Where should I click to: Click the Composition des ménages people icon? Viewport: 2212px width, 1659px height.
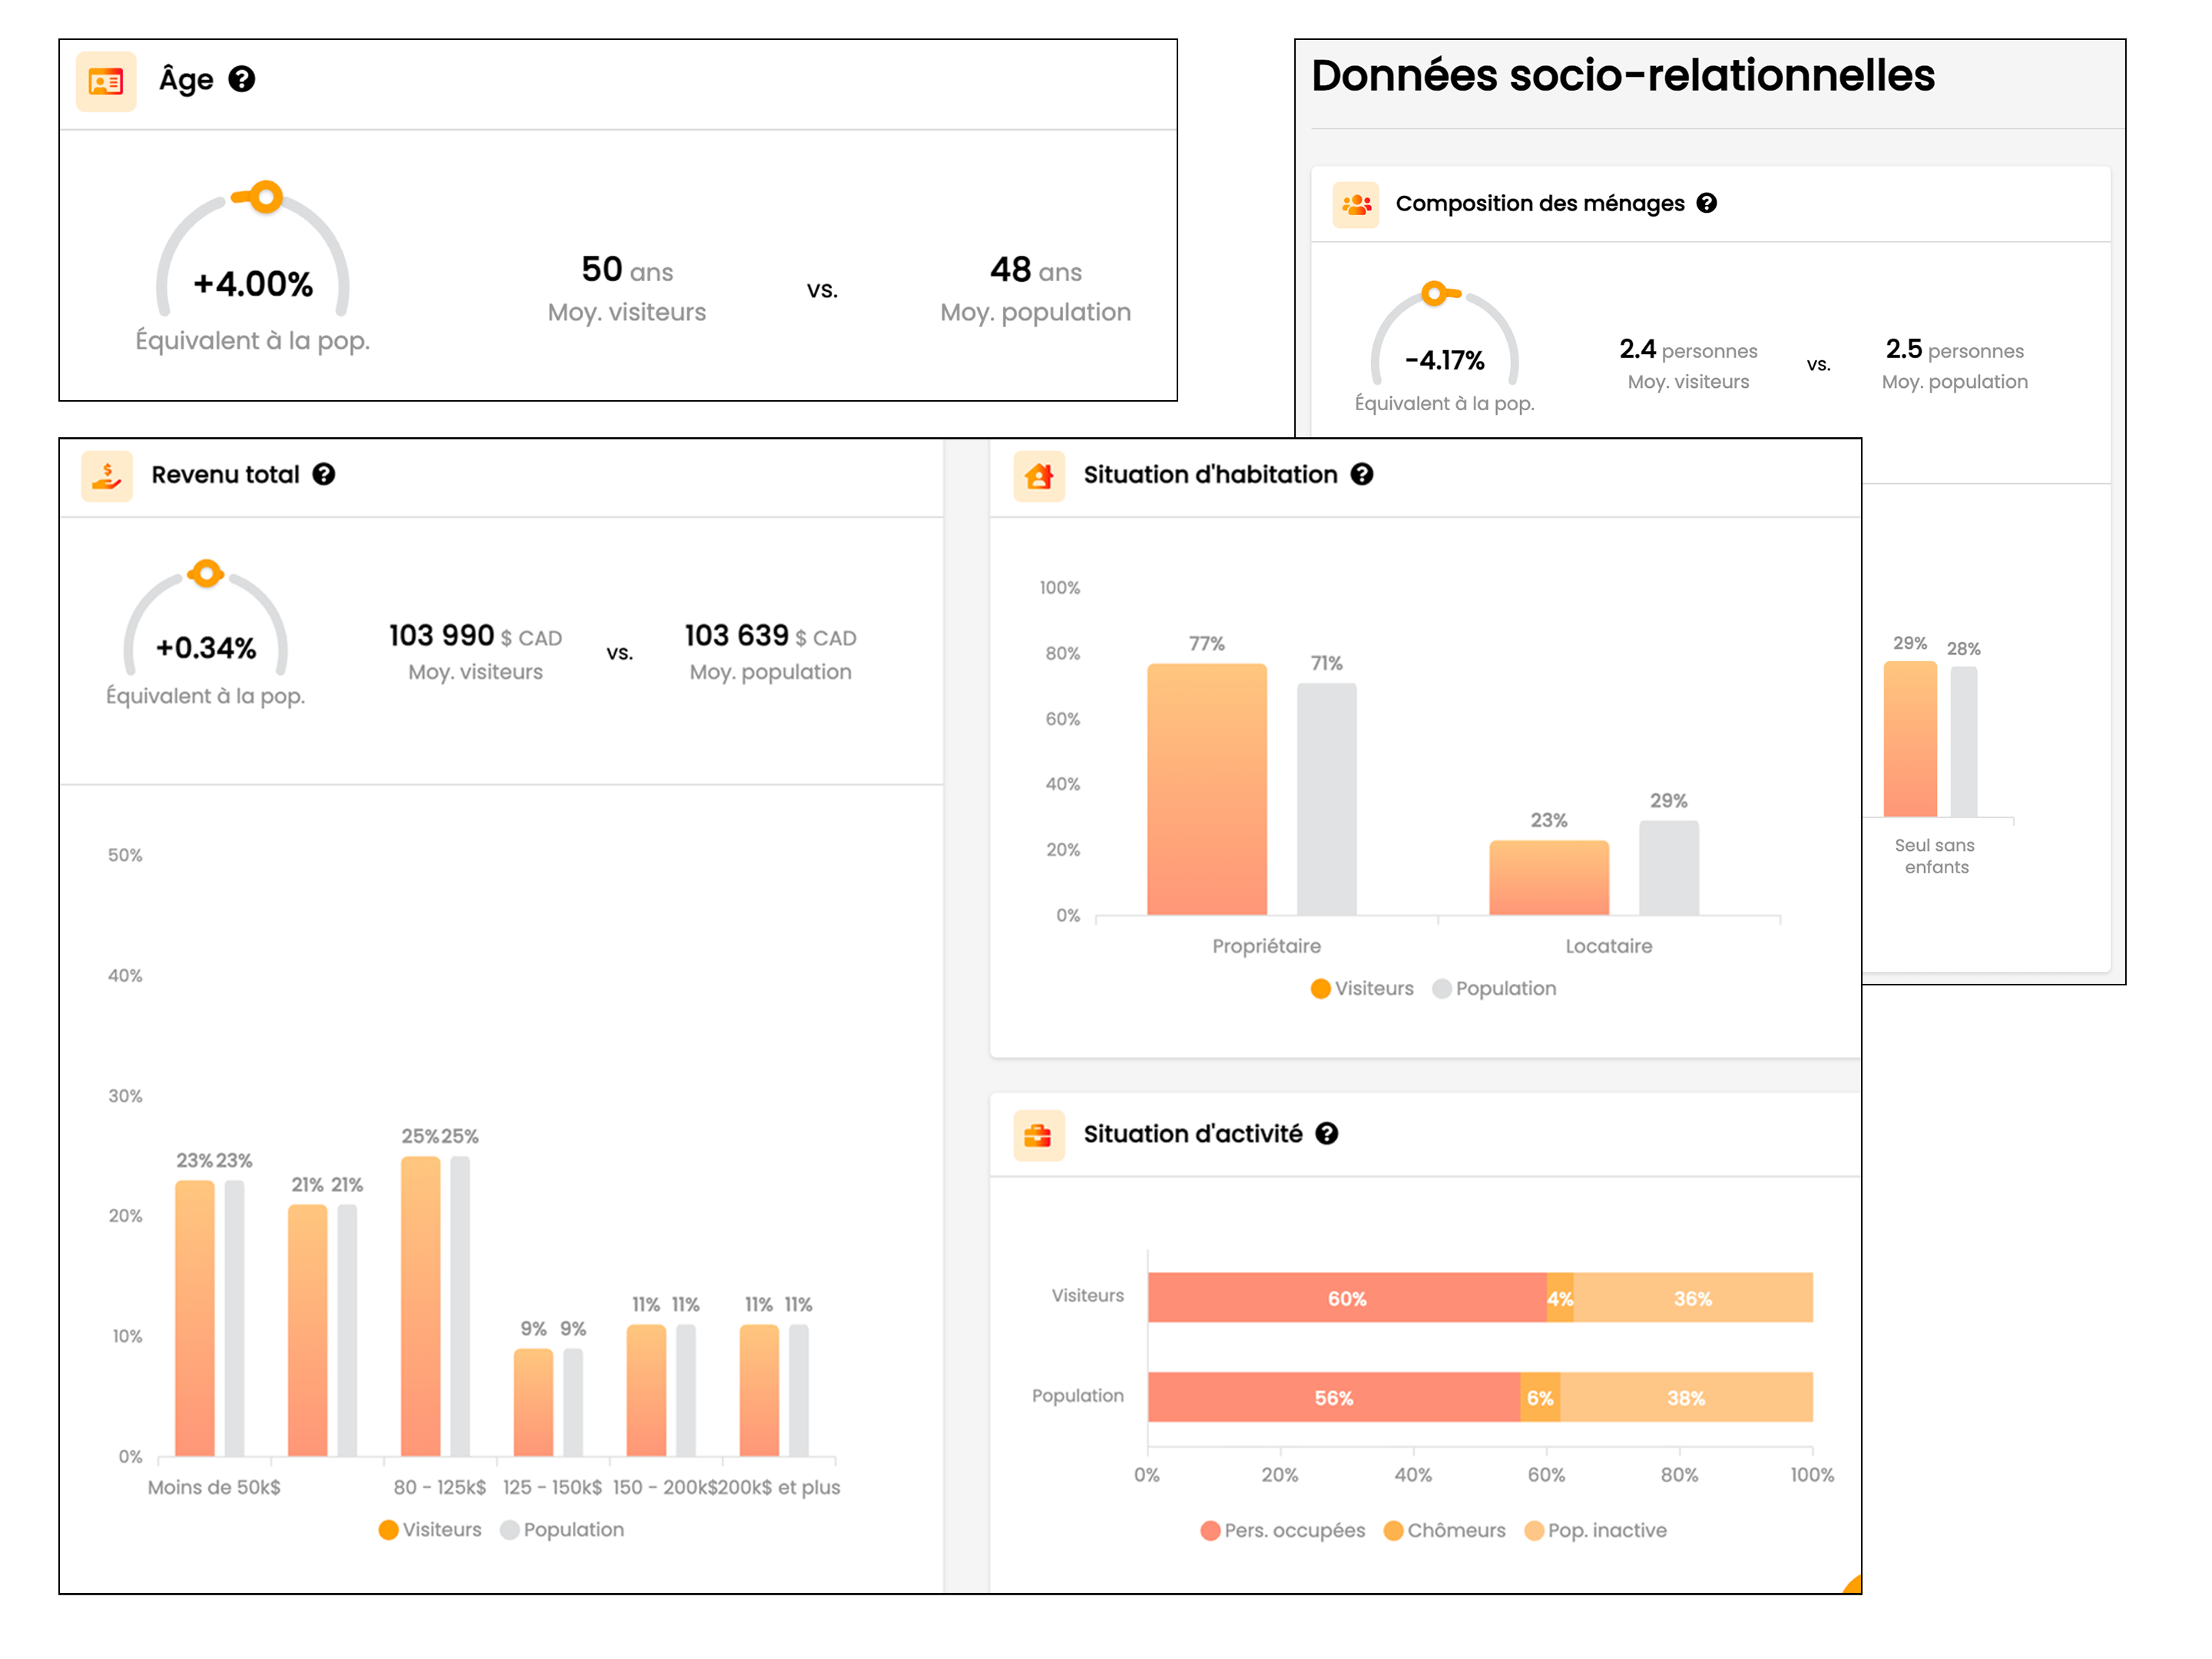1355,204
